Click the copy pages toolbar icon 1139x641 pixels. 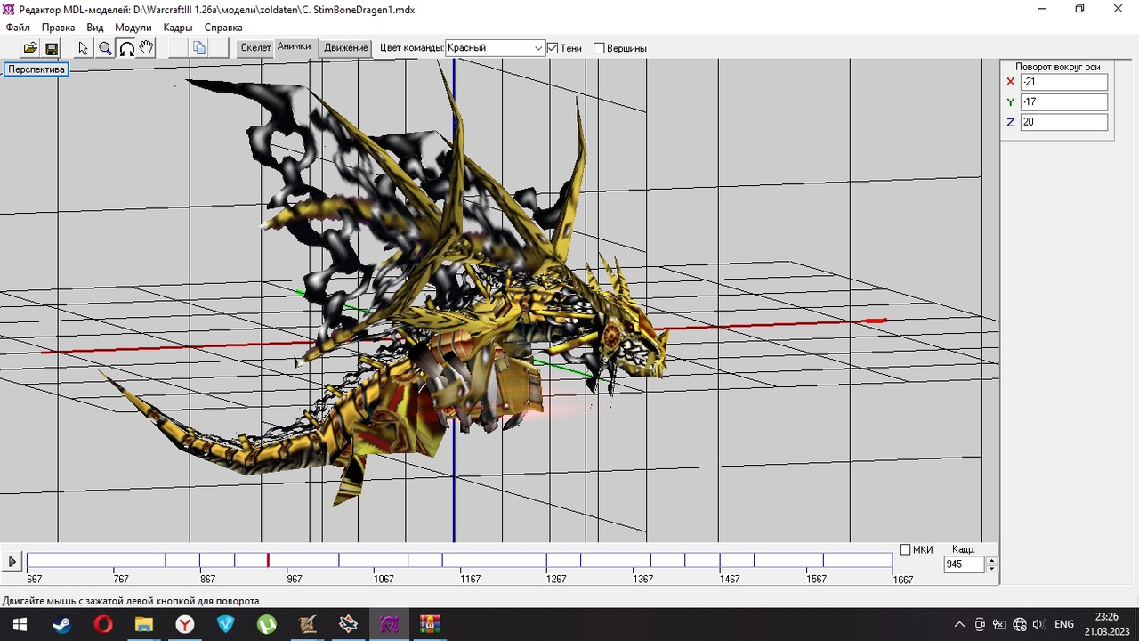(x=199, y=48)
